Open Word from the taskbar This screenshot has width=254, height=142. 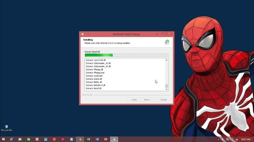(97, 139)
